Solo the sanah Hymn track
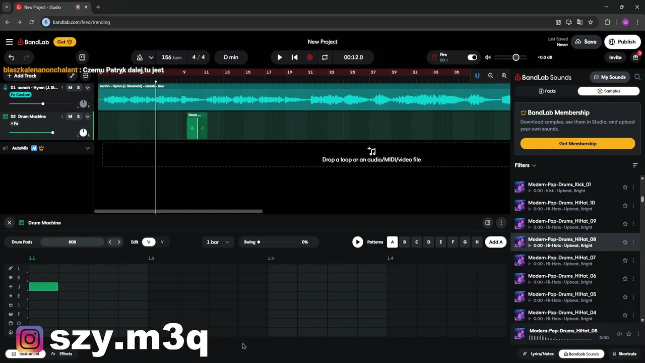The image size is (645, 363). click(x=78, y=88)
